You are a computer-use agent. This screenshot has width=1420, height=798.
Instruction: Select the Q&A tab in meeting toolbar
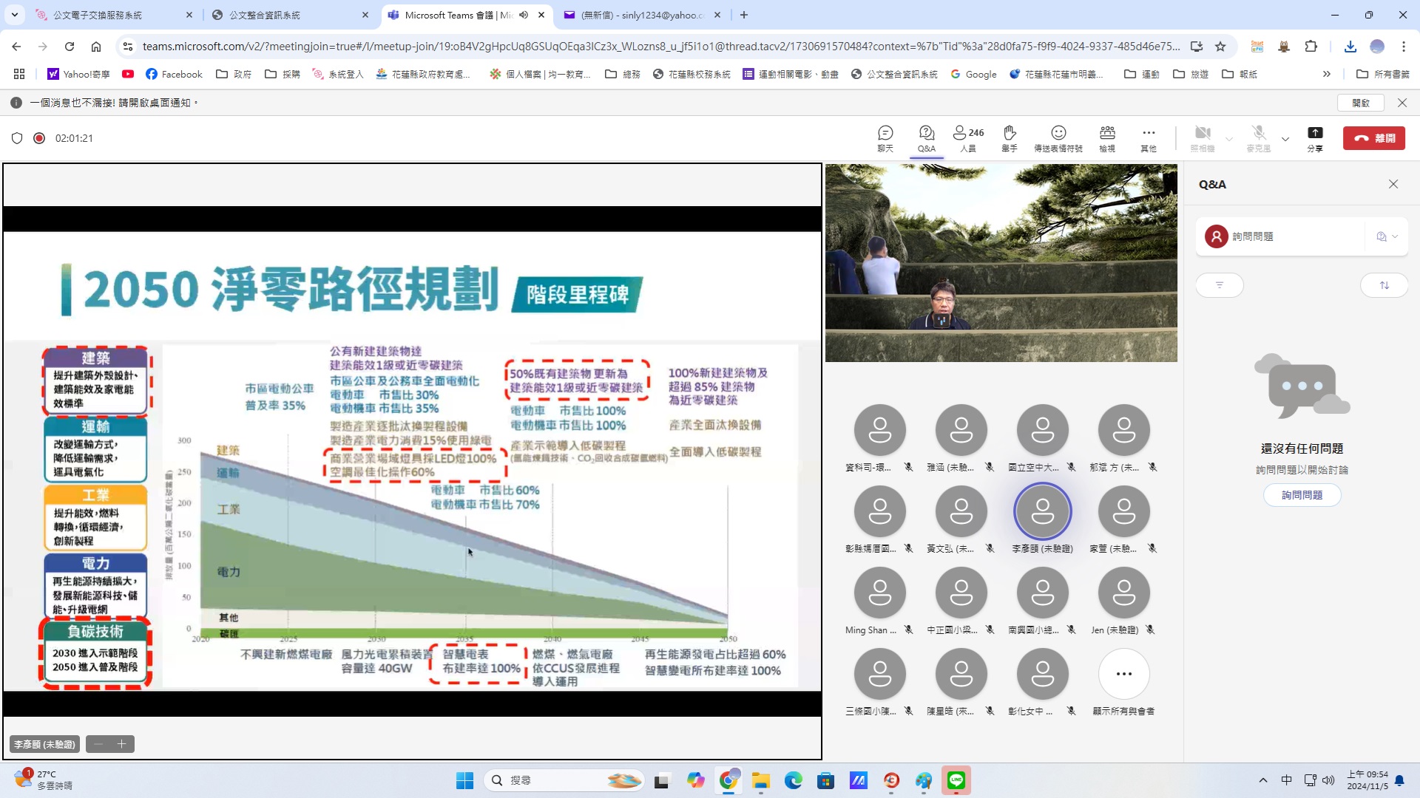pyautogui.click(x=926, y=138)
